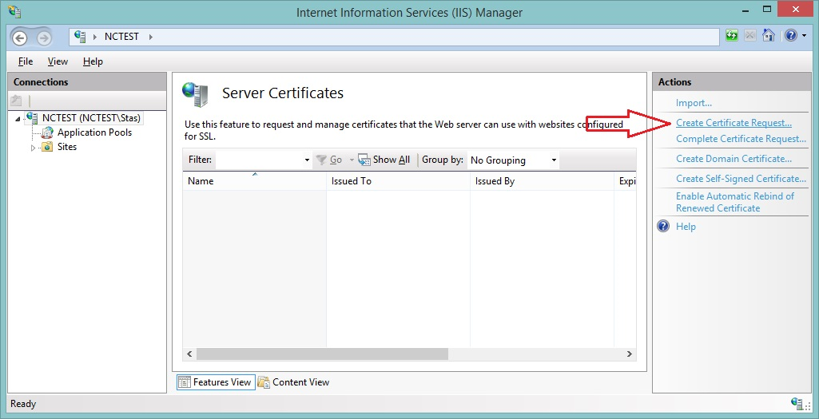Switch to the Content View tab
This screenshot has width=819, height=419.
pyautogui.click(x=293, y=382)
